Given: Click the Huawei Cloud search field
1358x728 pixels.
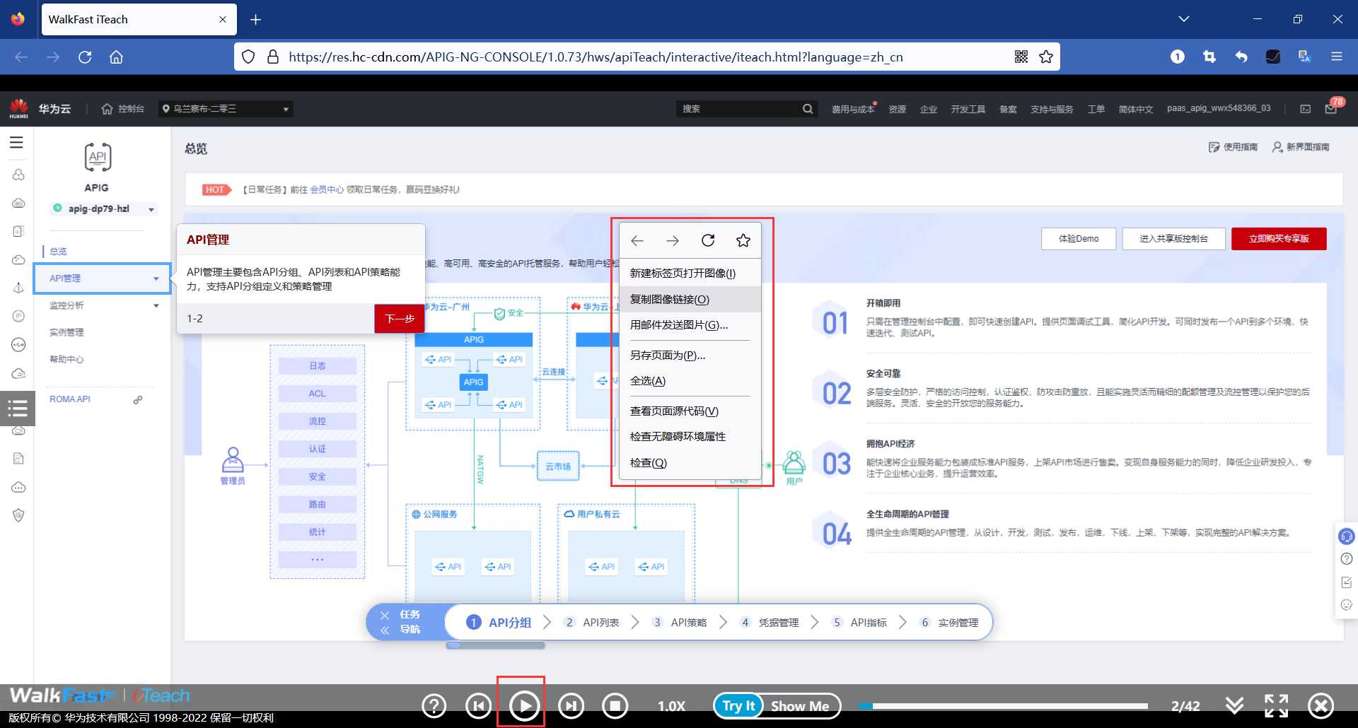Looking at the screenshot, I should pyautogui.click(x=739, y=109).
